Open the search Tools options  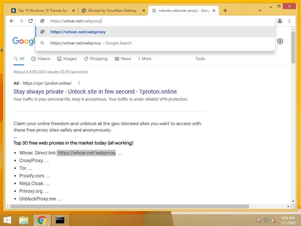point(200,59)
